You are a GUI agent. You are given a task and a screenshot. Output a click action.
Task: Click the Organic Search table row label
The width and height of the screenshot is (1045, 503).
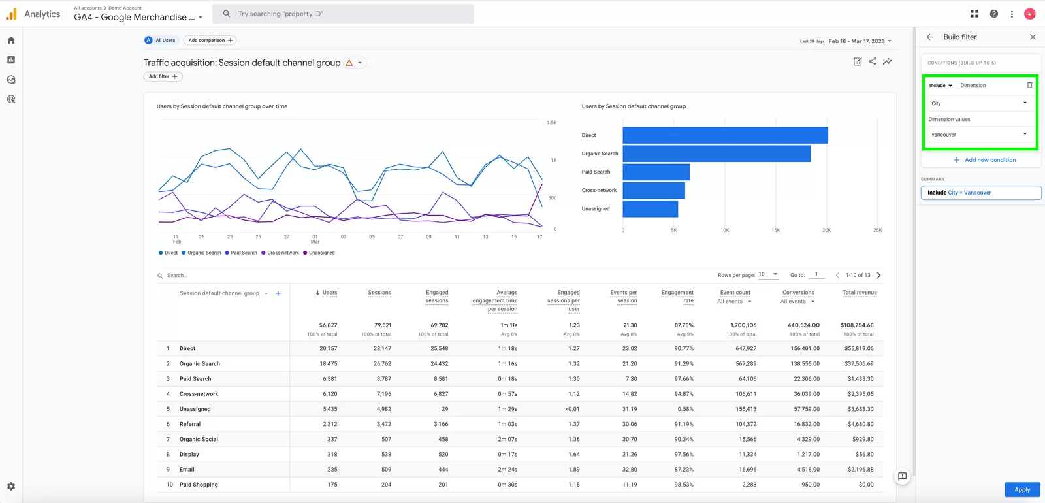(200, 364)
